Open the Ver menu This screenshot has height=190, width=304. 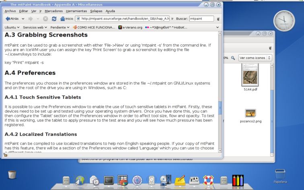pos(34,11)
